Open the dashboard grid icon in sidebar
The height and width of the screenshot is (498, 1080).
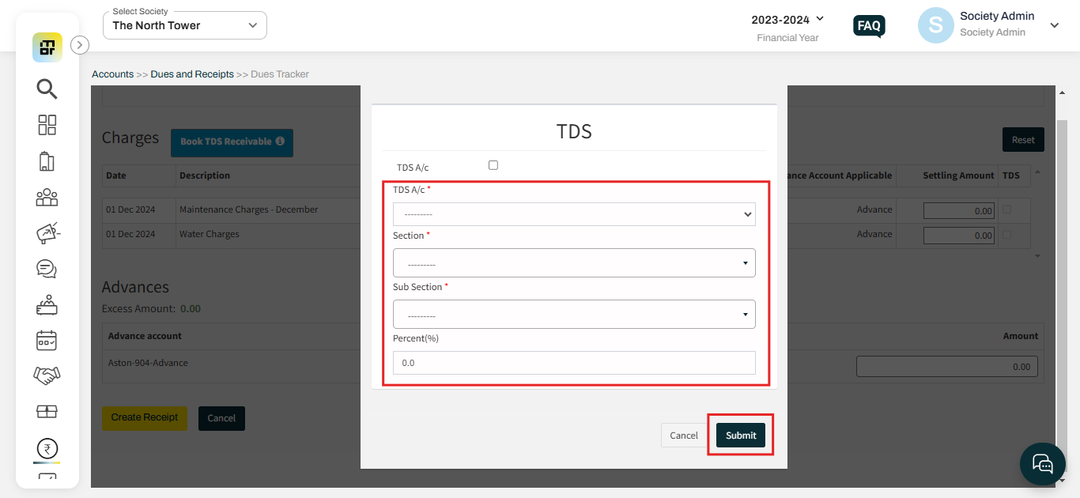click(47, 125)
